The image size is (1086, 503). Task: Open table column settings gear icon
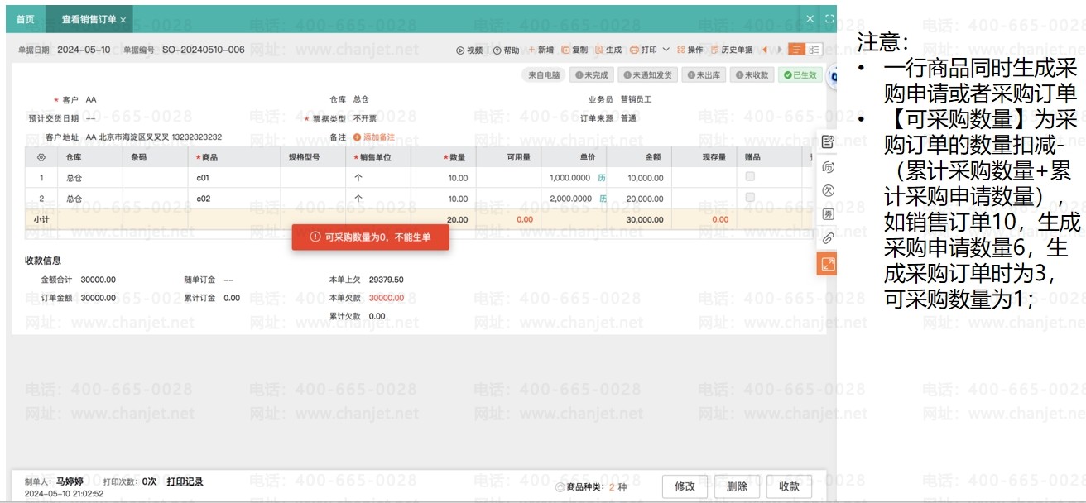[x=41, y=156]
